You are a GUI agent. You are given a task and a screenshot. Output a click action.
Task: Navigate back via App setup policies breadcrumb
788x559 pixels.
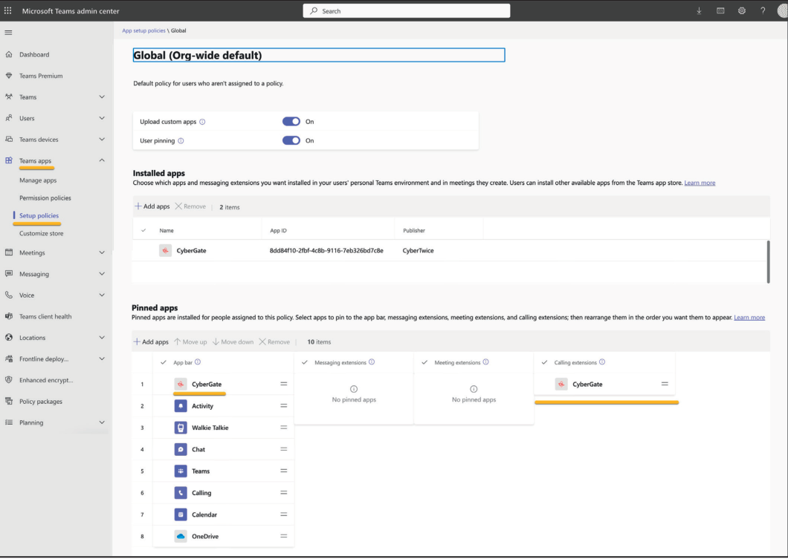[x=143, y=30]
